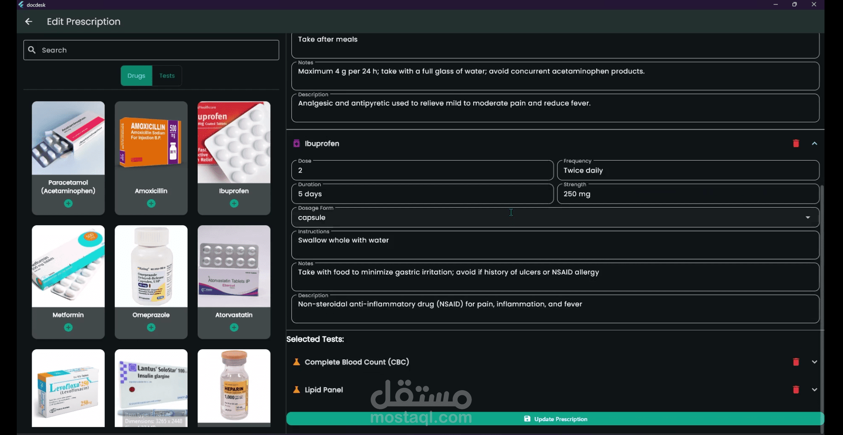The width and height of the screenshot is (843, 435).
Task: Click the Edit Prescription page title
Action: coord(84,22)
